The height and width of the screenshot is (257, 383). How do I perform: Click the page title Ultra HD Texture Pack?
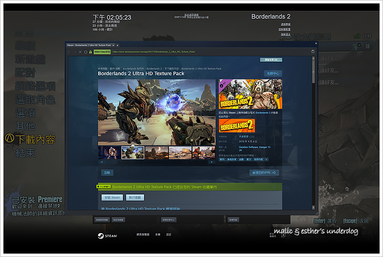[x=141, y=73]
